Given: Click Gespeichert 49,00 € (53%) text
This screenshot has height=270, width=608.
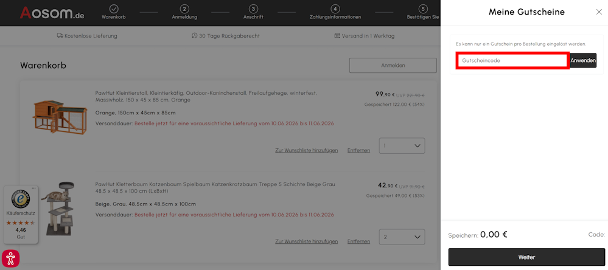Looking at the screenshot, I should (x=396, y=196).
